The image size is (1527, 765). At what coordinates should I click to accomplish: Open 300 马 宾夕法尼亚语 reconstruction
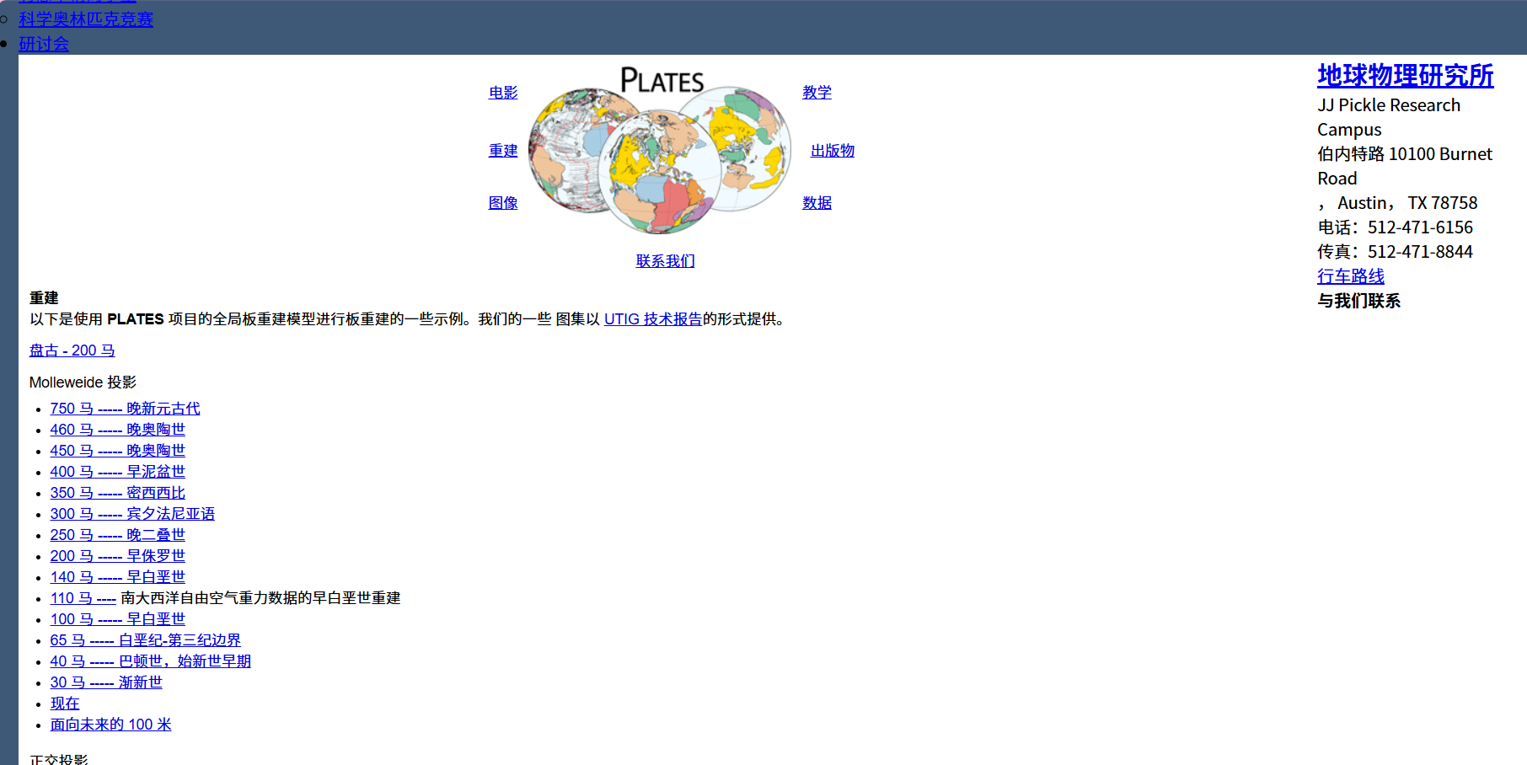(x=132, y=514)
